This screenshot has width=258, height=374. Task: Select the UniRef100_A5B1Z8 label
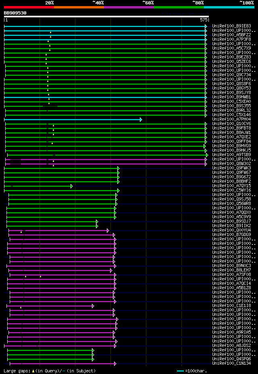[x=231, y=288]
